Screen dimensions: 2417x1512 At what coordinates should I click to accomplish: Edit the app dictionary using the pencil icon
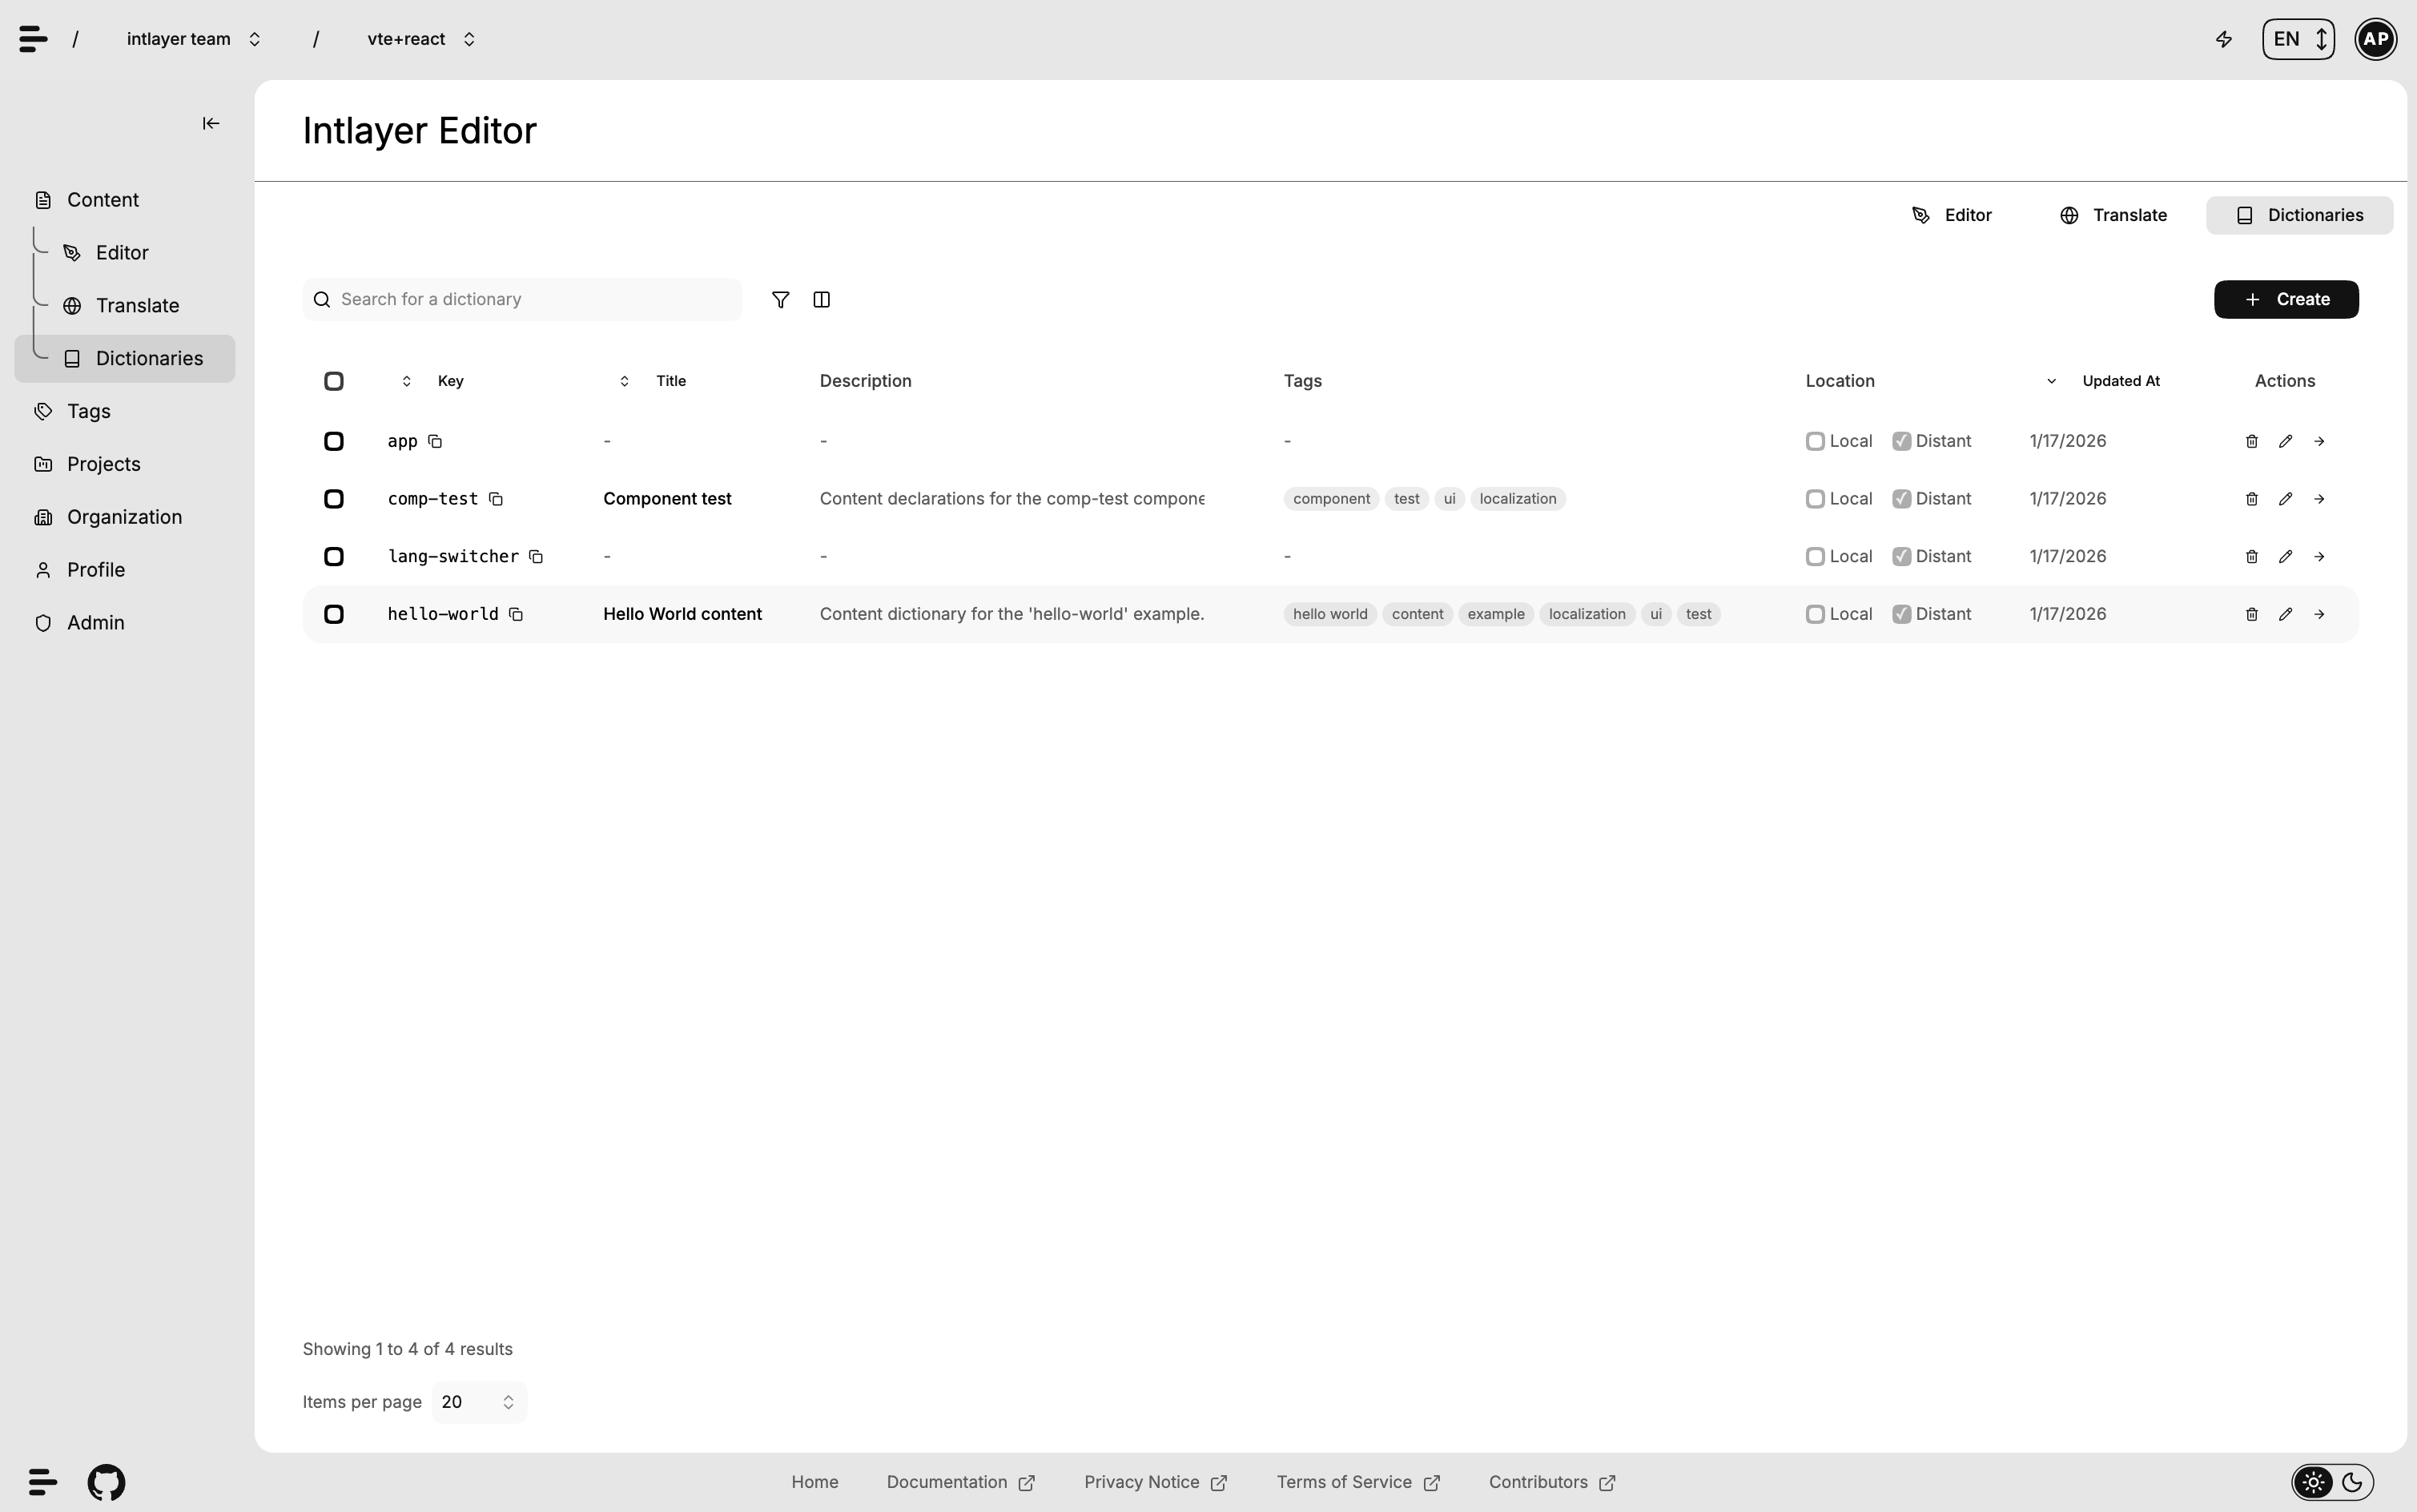coord(2285,440)
